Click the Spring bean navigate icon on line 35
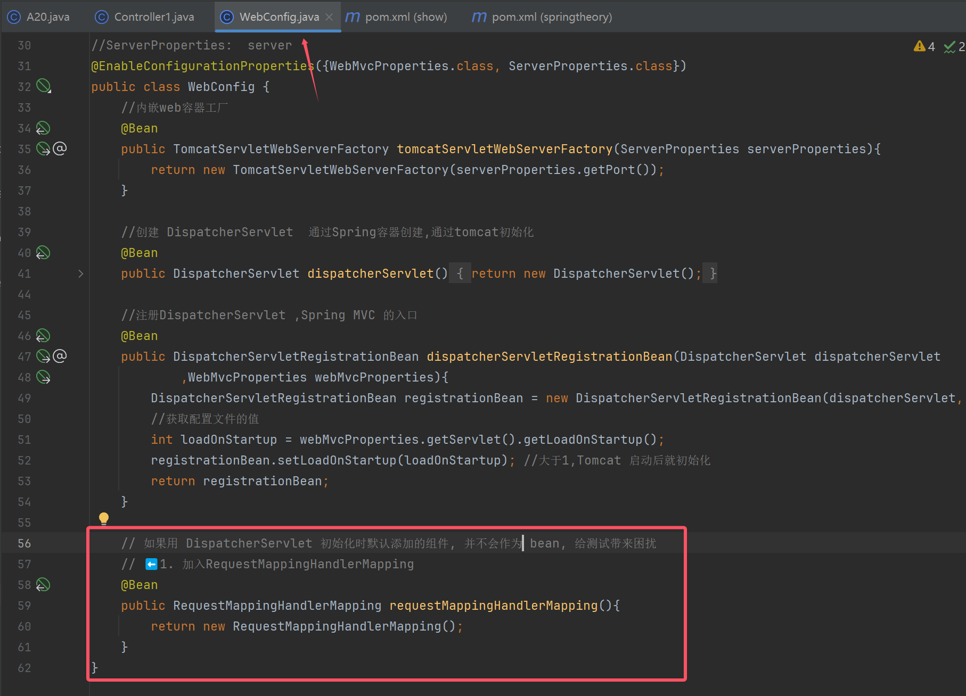This screenshot has height=696, width=966. pyautogui.click(x=43, y=149)
